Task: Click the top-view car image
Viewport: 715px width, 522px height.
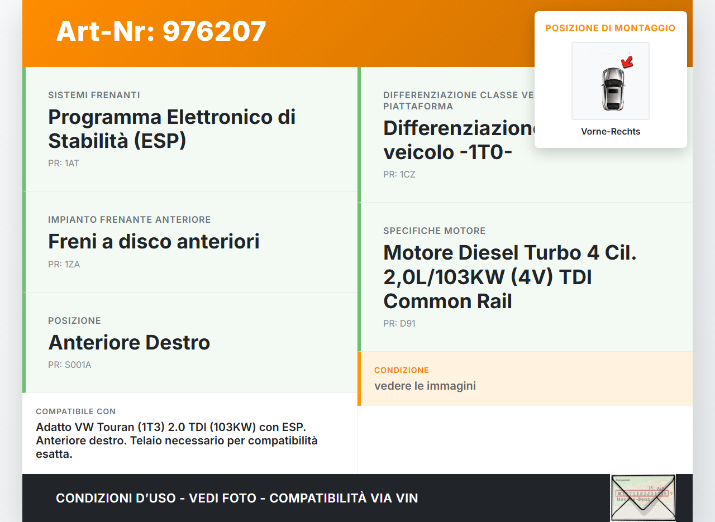Action: 613,88
